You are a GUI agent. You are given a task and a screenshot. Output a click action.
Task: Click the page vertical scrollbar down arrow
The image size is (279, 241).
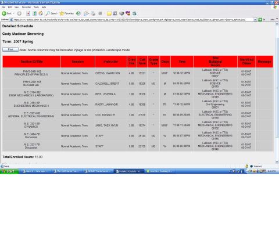[277, 162]
